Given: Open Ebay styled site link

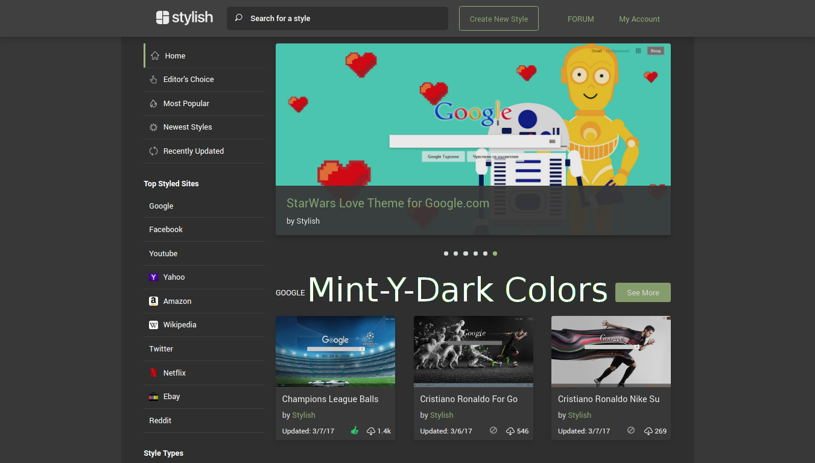Looking at the screenshot, I should pos(205,397).
